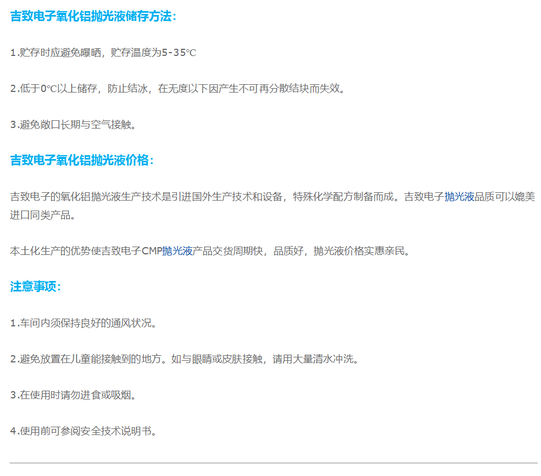Click the 吉致电子氧化铝抛光液价格 heading
This screenshot has width=541, height=476.
point(82,160)
